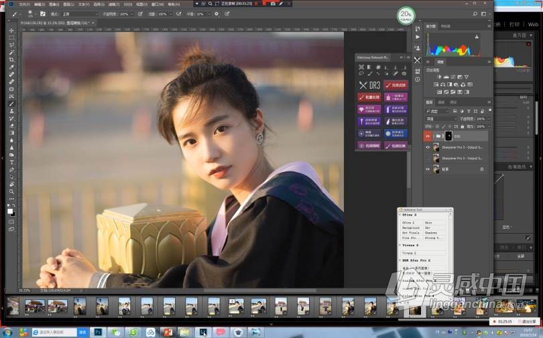Toggle Quick Mask mode icon

(11, 222)
